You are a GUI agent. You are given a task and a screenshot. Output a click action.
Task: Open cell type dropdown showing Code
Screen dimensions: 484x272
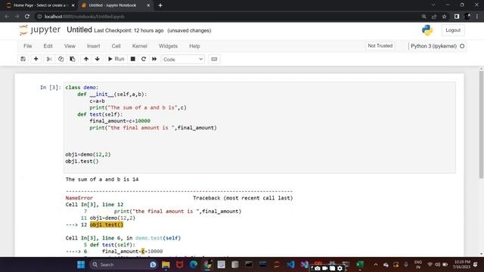click(183, 59)
